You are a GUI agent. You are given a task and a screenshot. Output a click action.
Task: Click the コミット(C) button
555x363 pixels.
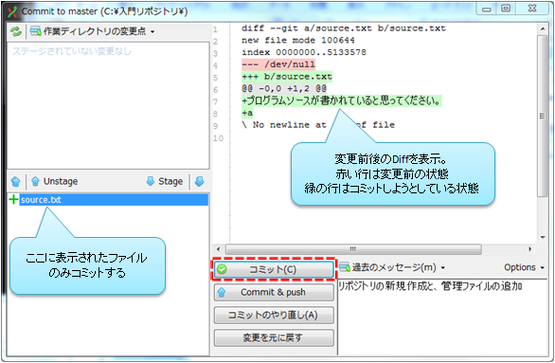(x=274, y=269)
